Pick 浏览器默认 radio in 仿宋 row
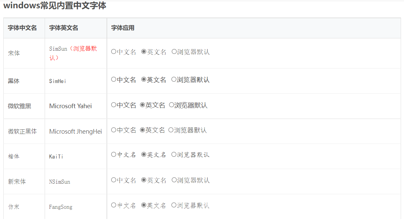The height and width of the screenshot is (221, 404). tap(174, 205)
